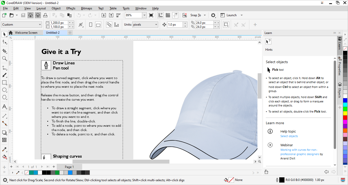Open the Options gear icon in toolbar
The image size is (348, 185).
pyautogui.click(x=213, y=15)
